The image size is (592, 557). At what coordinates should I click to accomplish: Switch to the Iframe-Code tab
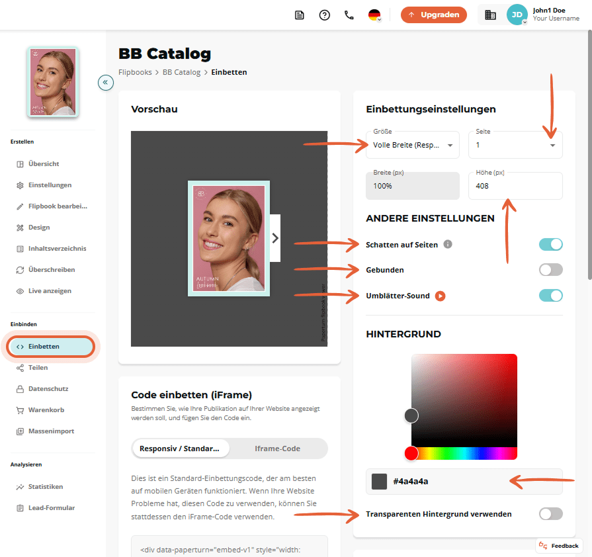[x=278, y=449]
